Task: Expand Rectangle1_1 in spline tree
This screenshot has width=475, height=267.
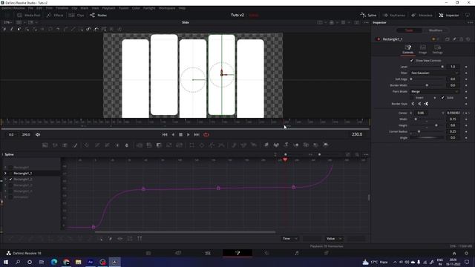Action: (5, 173)
